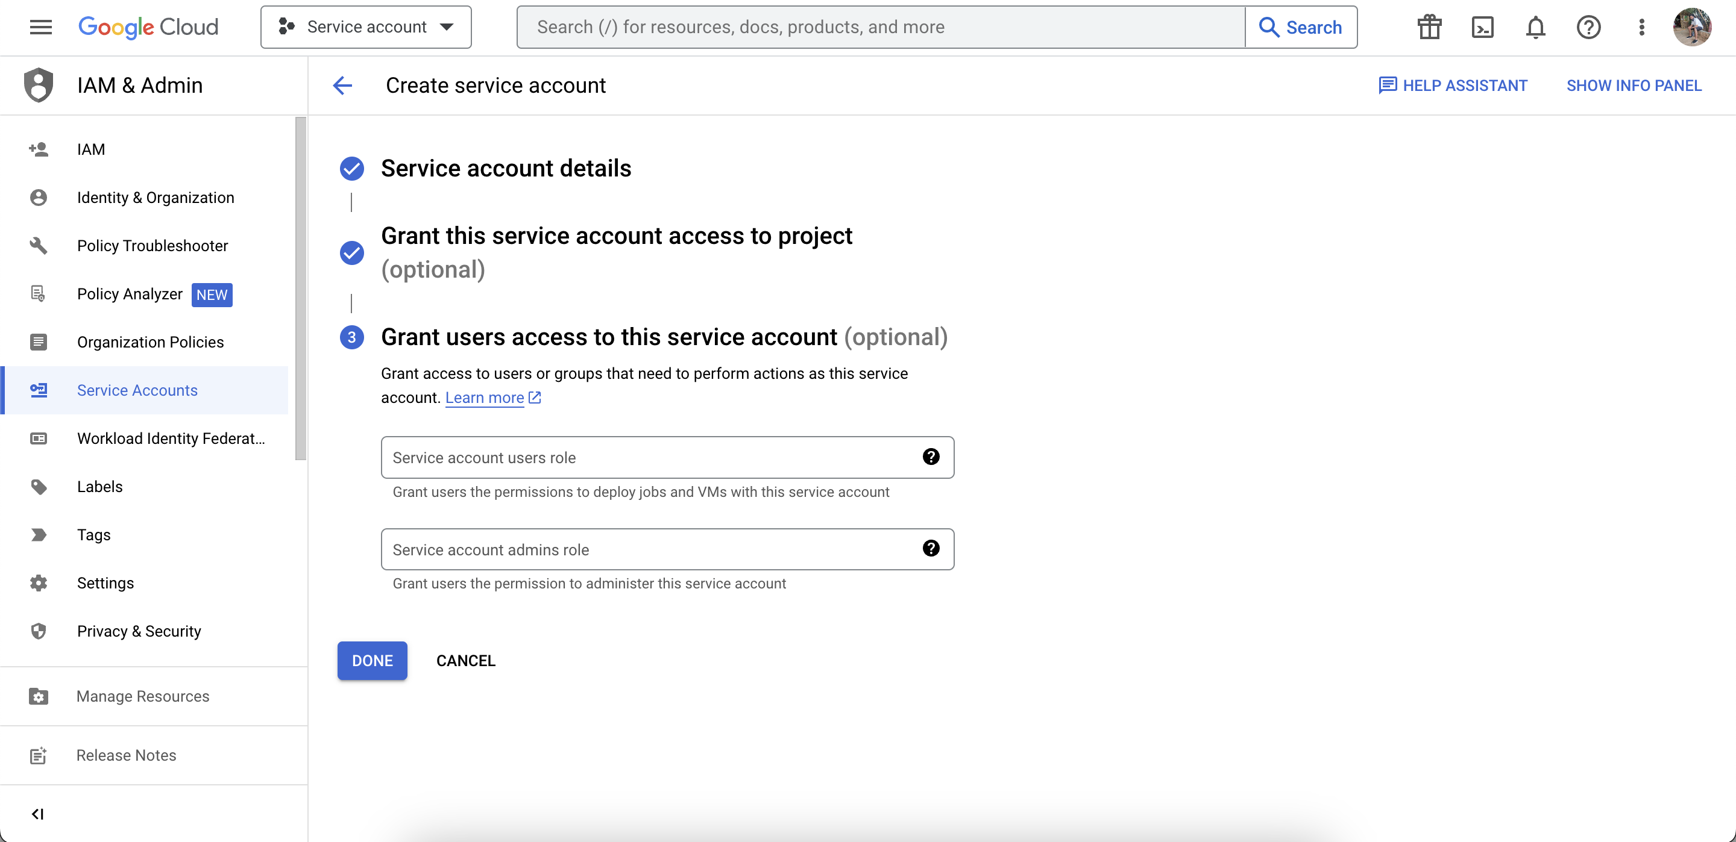Click the IAM & Admin shield icon

39,85
